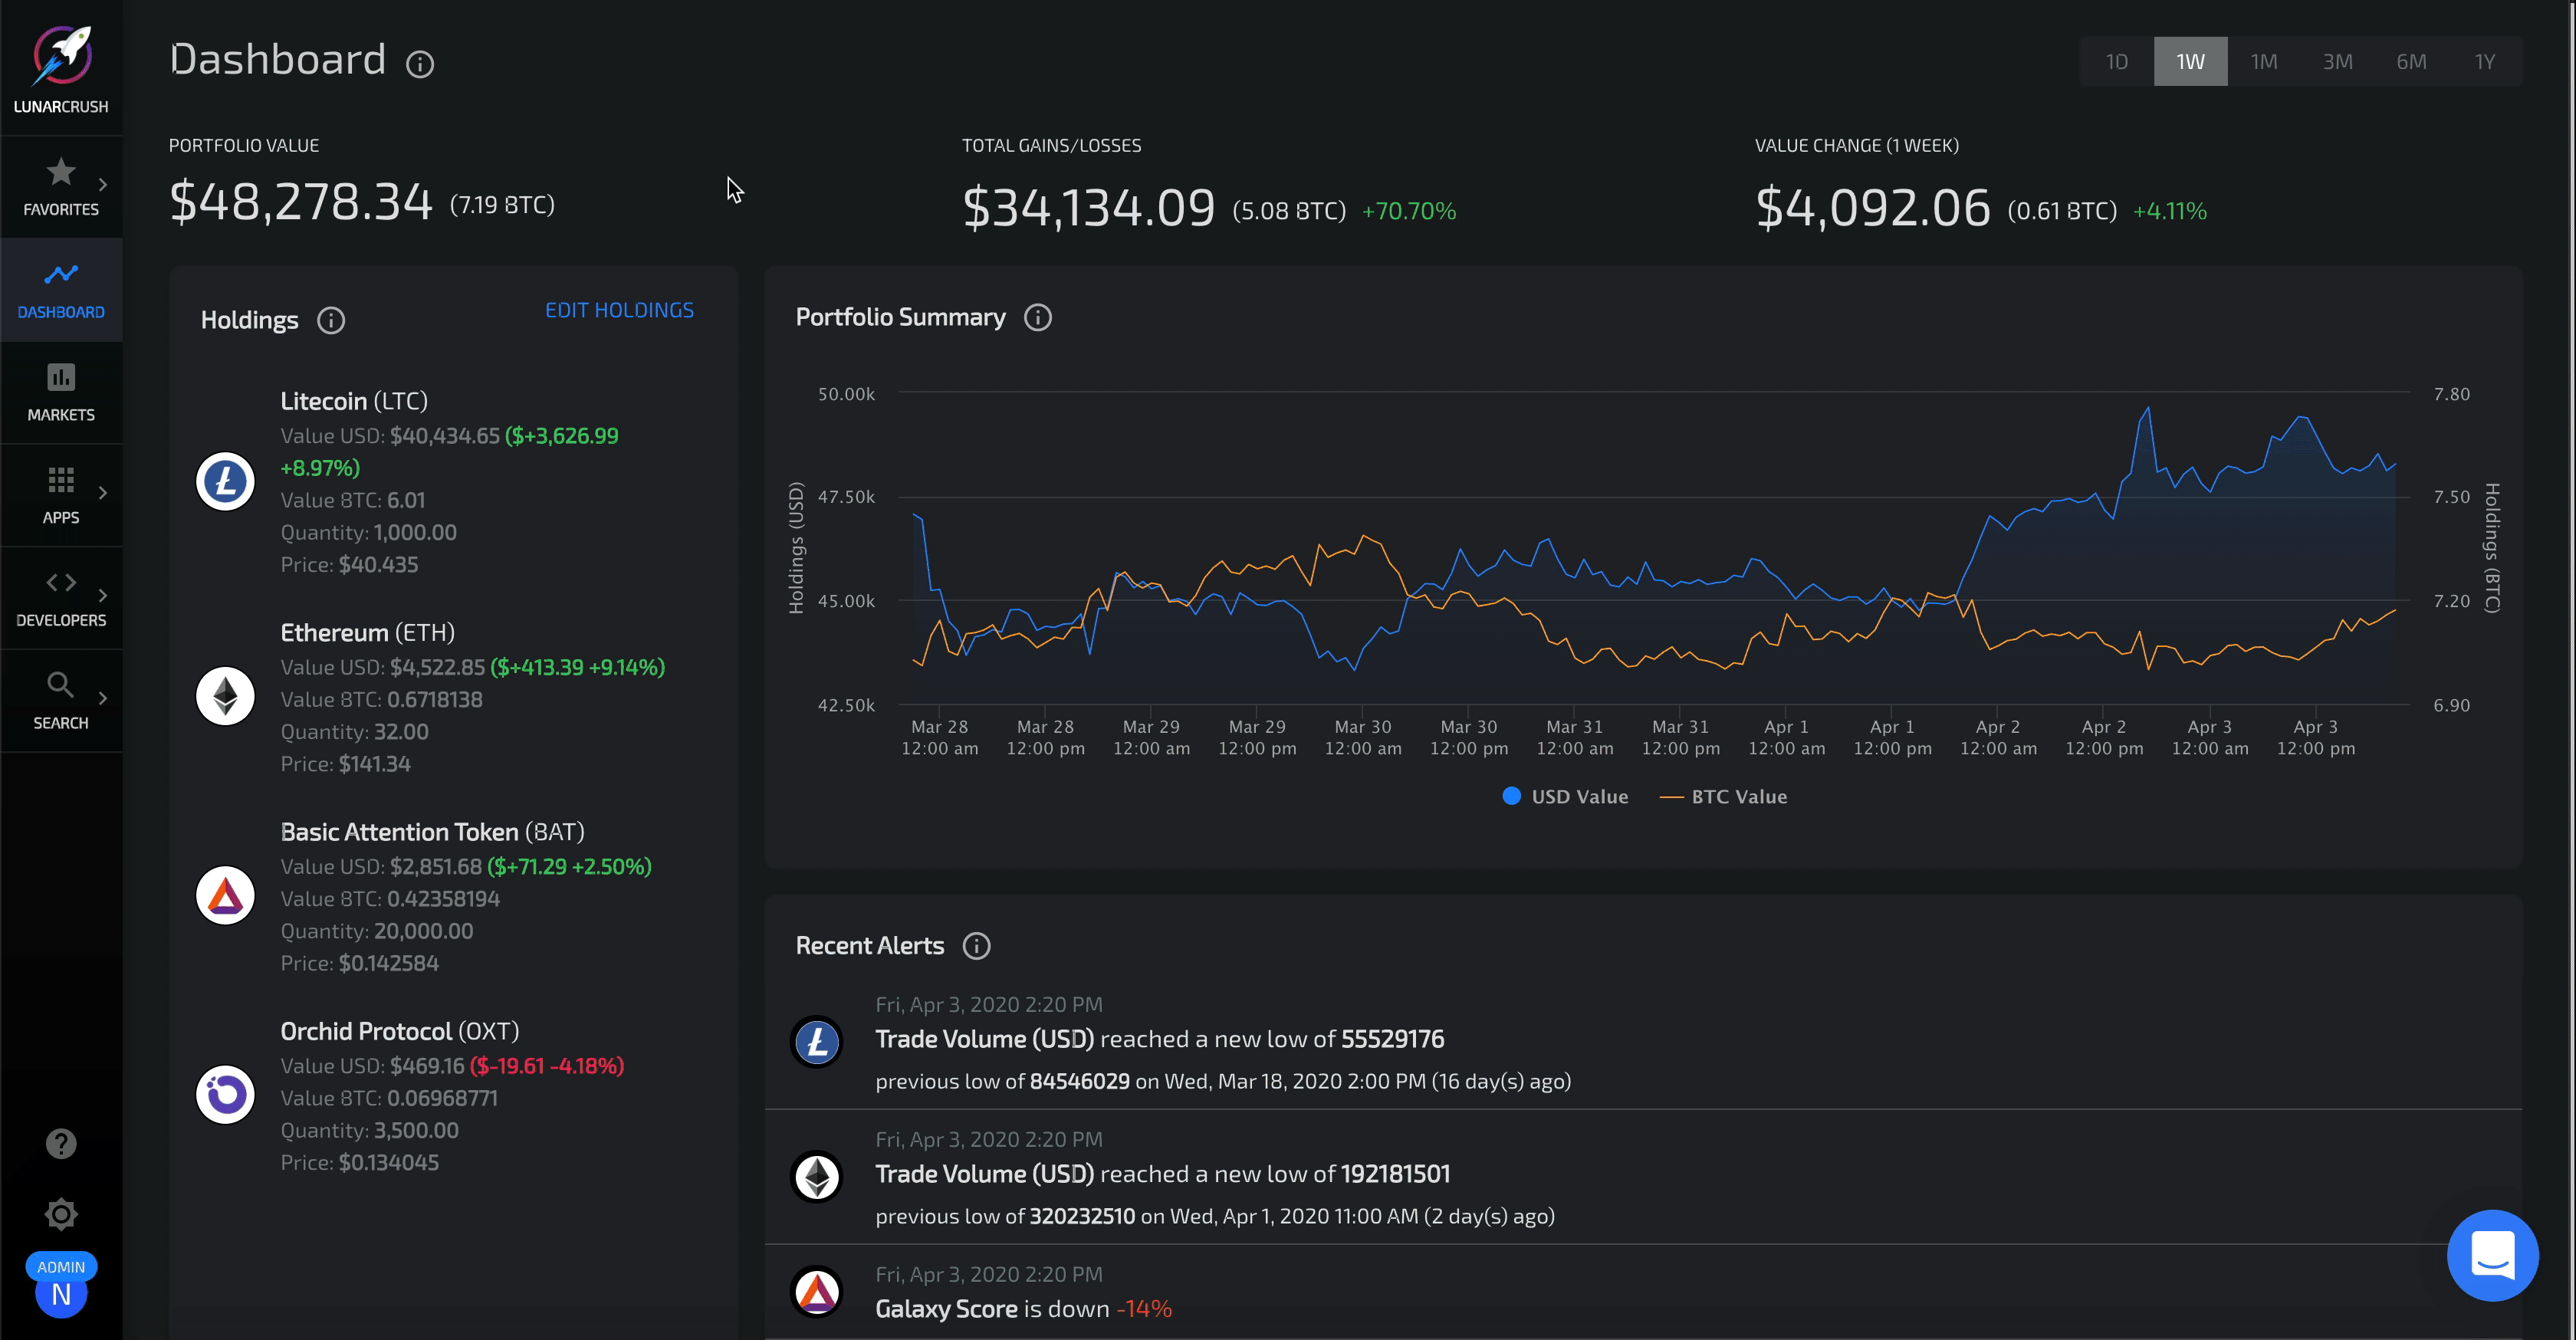
Task: Open Ethereum (ETH) holding name
Action: pyautogui.click(x=367, y=633)
